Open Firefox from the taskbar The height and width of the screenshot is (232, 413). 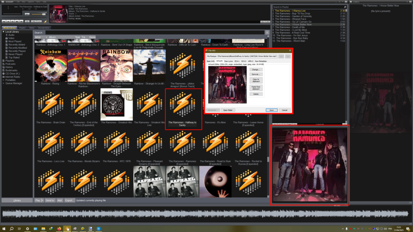pos(59,229)
